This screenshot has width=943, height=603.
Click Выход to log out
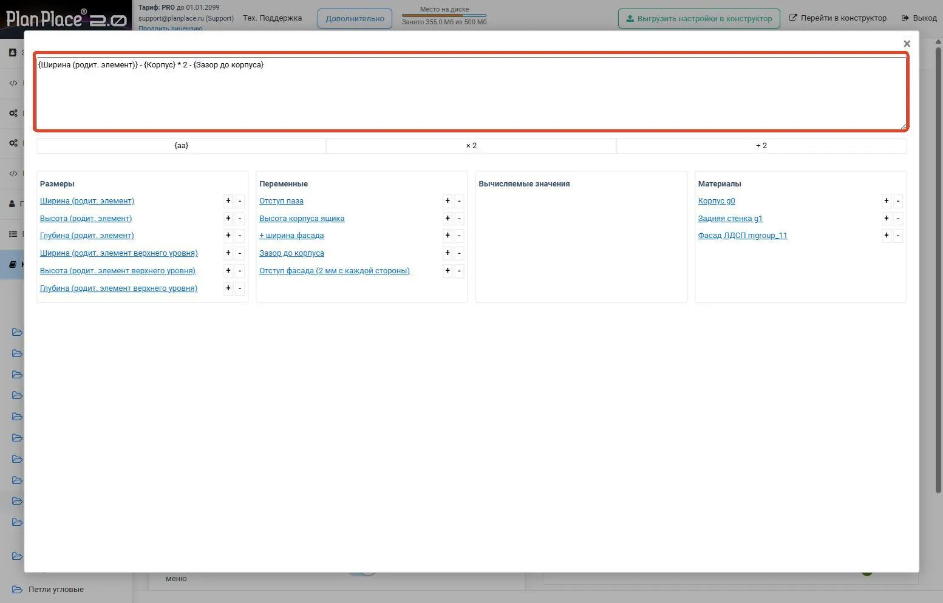click(919, 18)
